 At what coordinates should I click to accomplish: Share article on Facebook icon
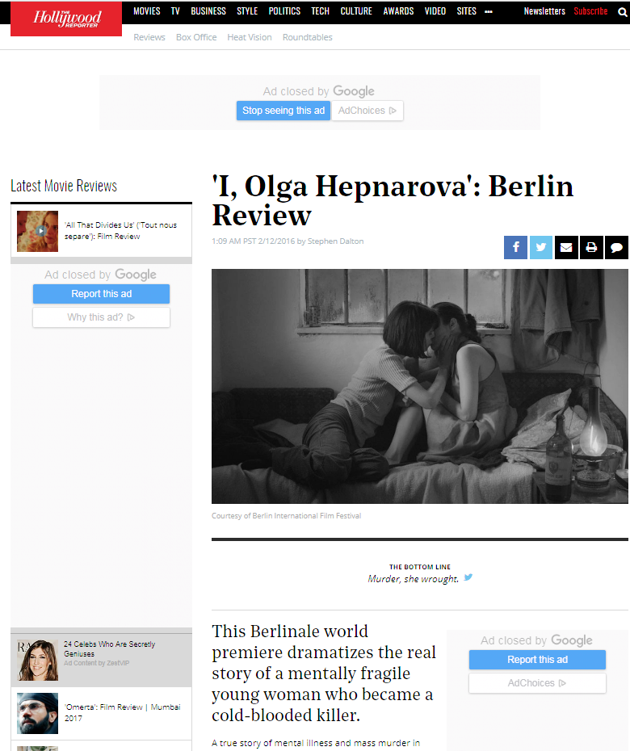(515, 247)
